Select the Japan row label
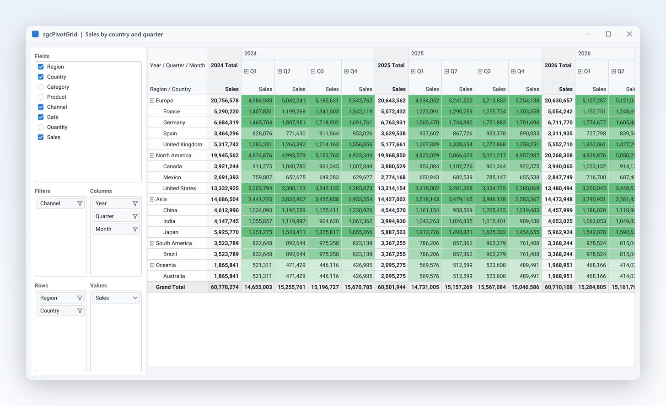The height and width of the screenshot is (406, 666). coord(177,232)
